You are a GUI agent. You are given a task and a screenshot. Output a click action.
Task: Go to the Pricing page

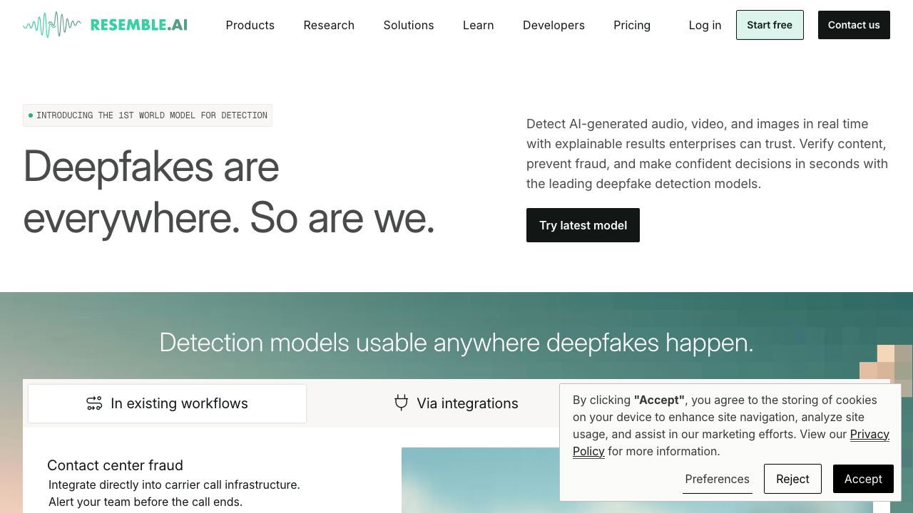click(632, 25)
